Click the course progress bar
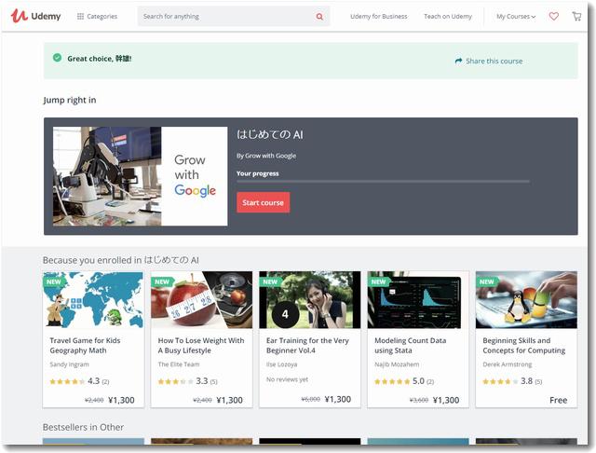The height and width of the screenshot is (453, 596). click(382, 182)
